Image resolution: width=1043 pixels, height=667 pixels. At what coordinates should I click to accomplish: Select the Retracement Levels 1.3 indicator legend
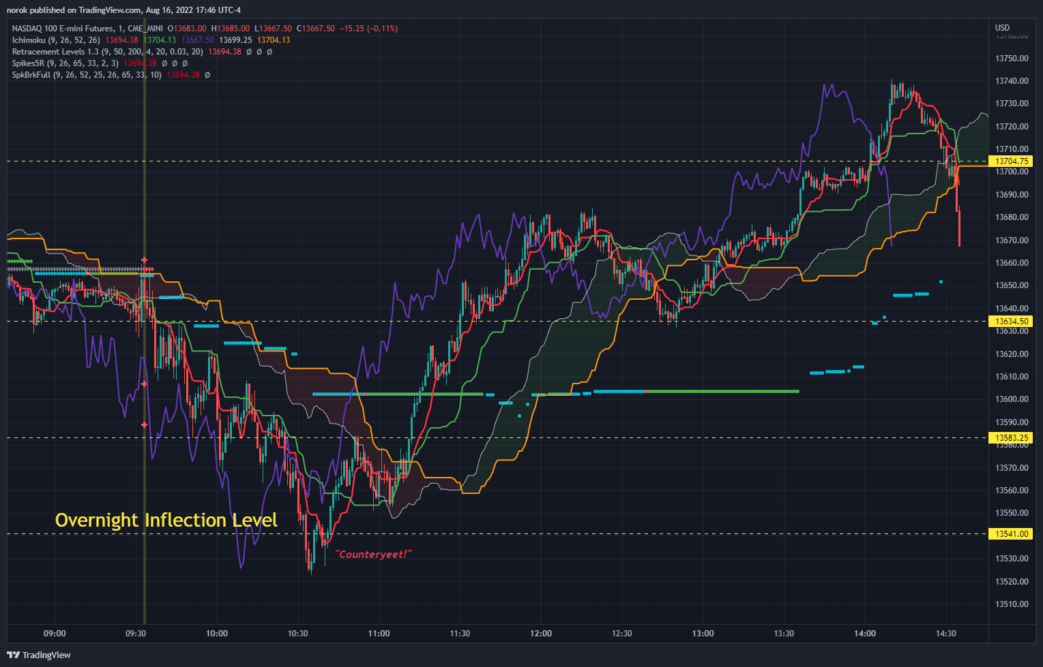coord(142,52)
